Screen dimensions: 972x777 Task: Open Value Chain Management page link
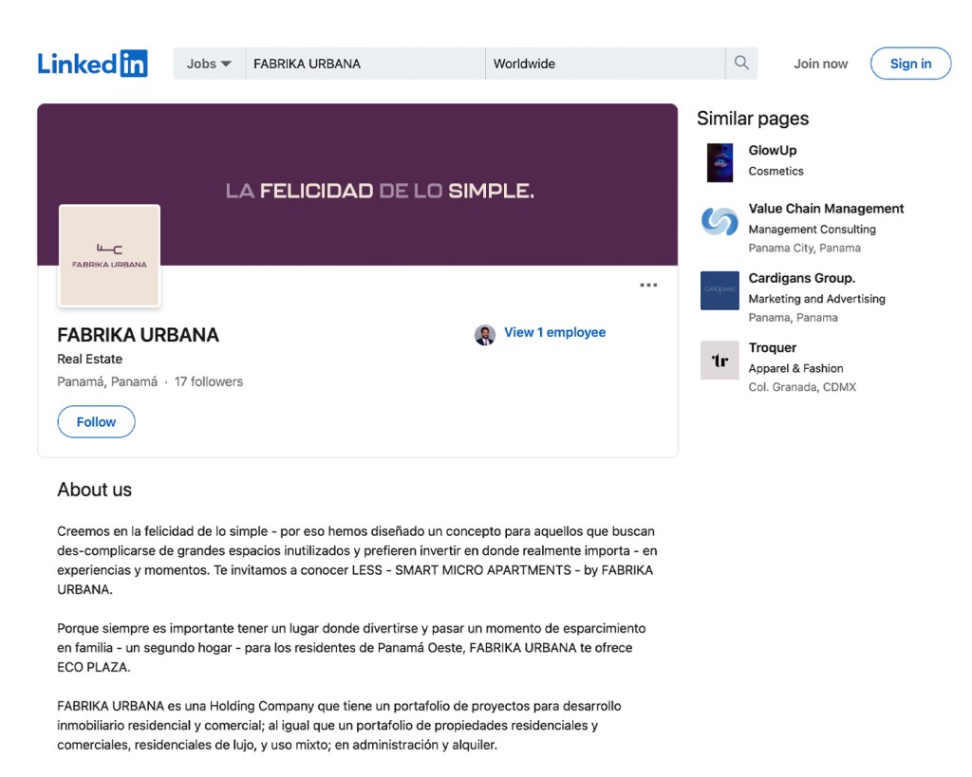[x=826, y=209]
